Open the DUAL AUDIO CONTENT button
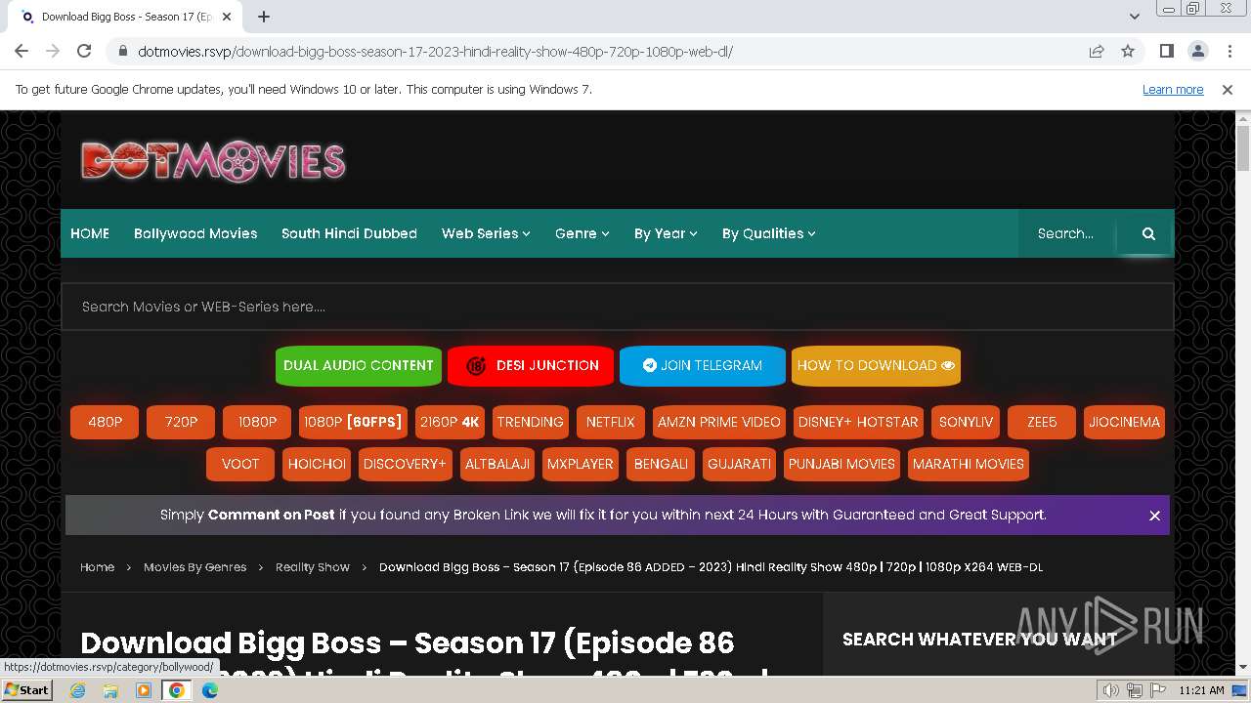This screenshot has width=1251, height=703. click(x=359, y=366)
